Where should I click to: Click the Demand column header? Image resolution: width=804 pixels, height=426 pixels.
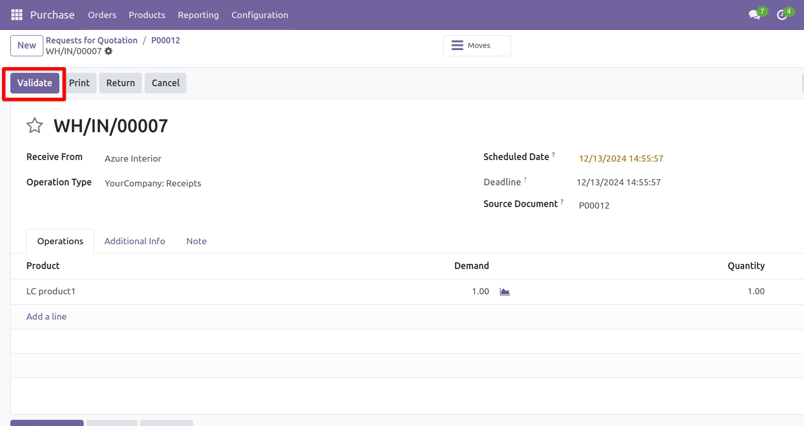471,265
